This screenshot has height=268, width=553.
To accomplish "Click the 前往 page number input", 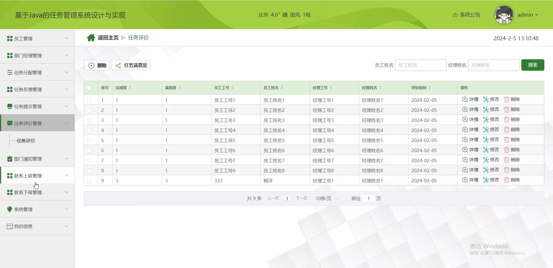I will tap(368, 198).
